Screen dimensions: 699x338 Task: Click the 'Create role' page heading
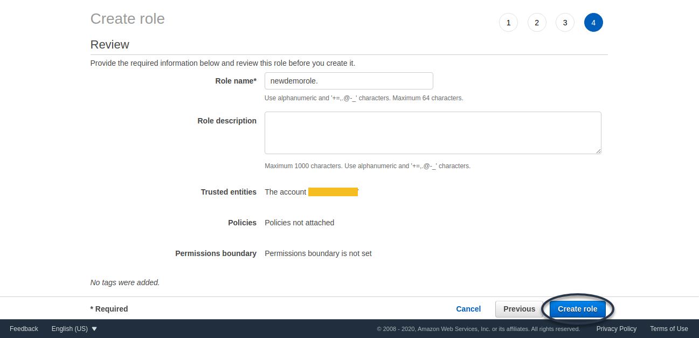[128, 19]
